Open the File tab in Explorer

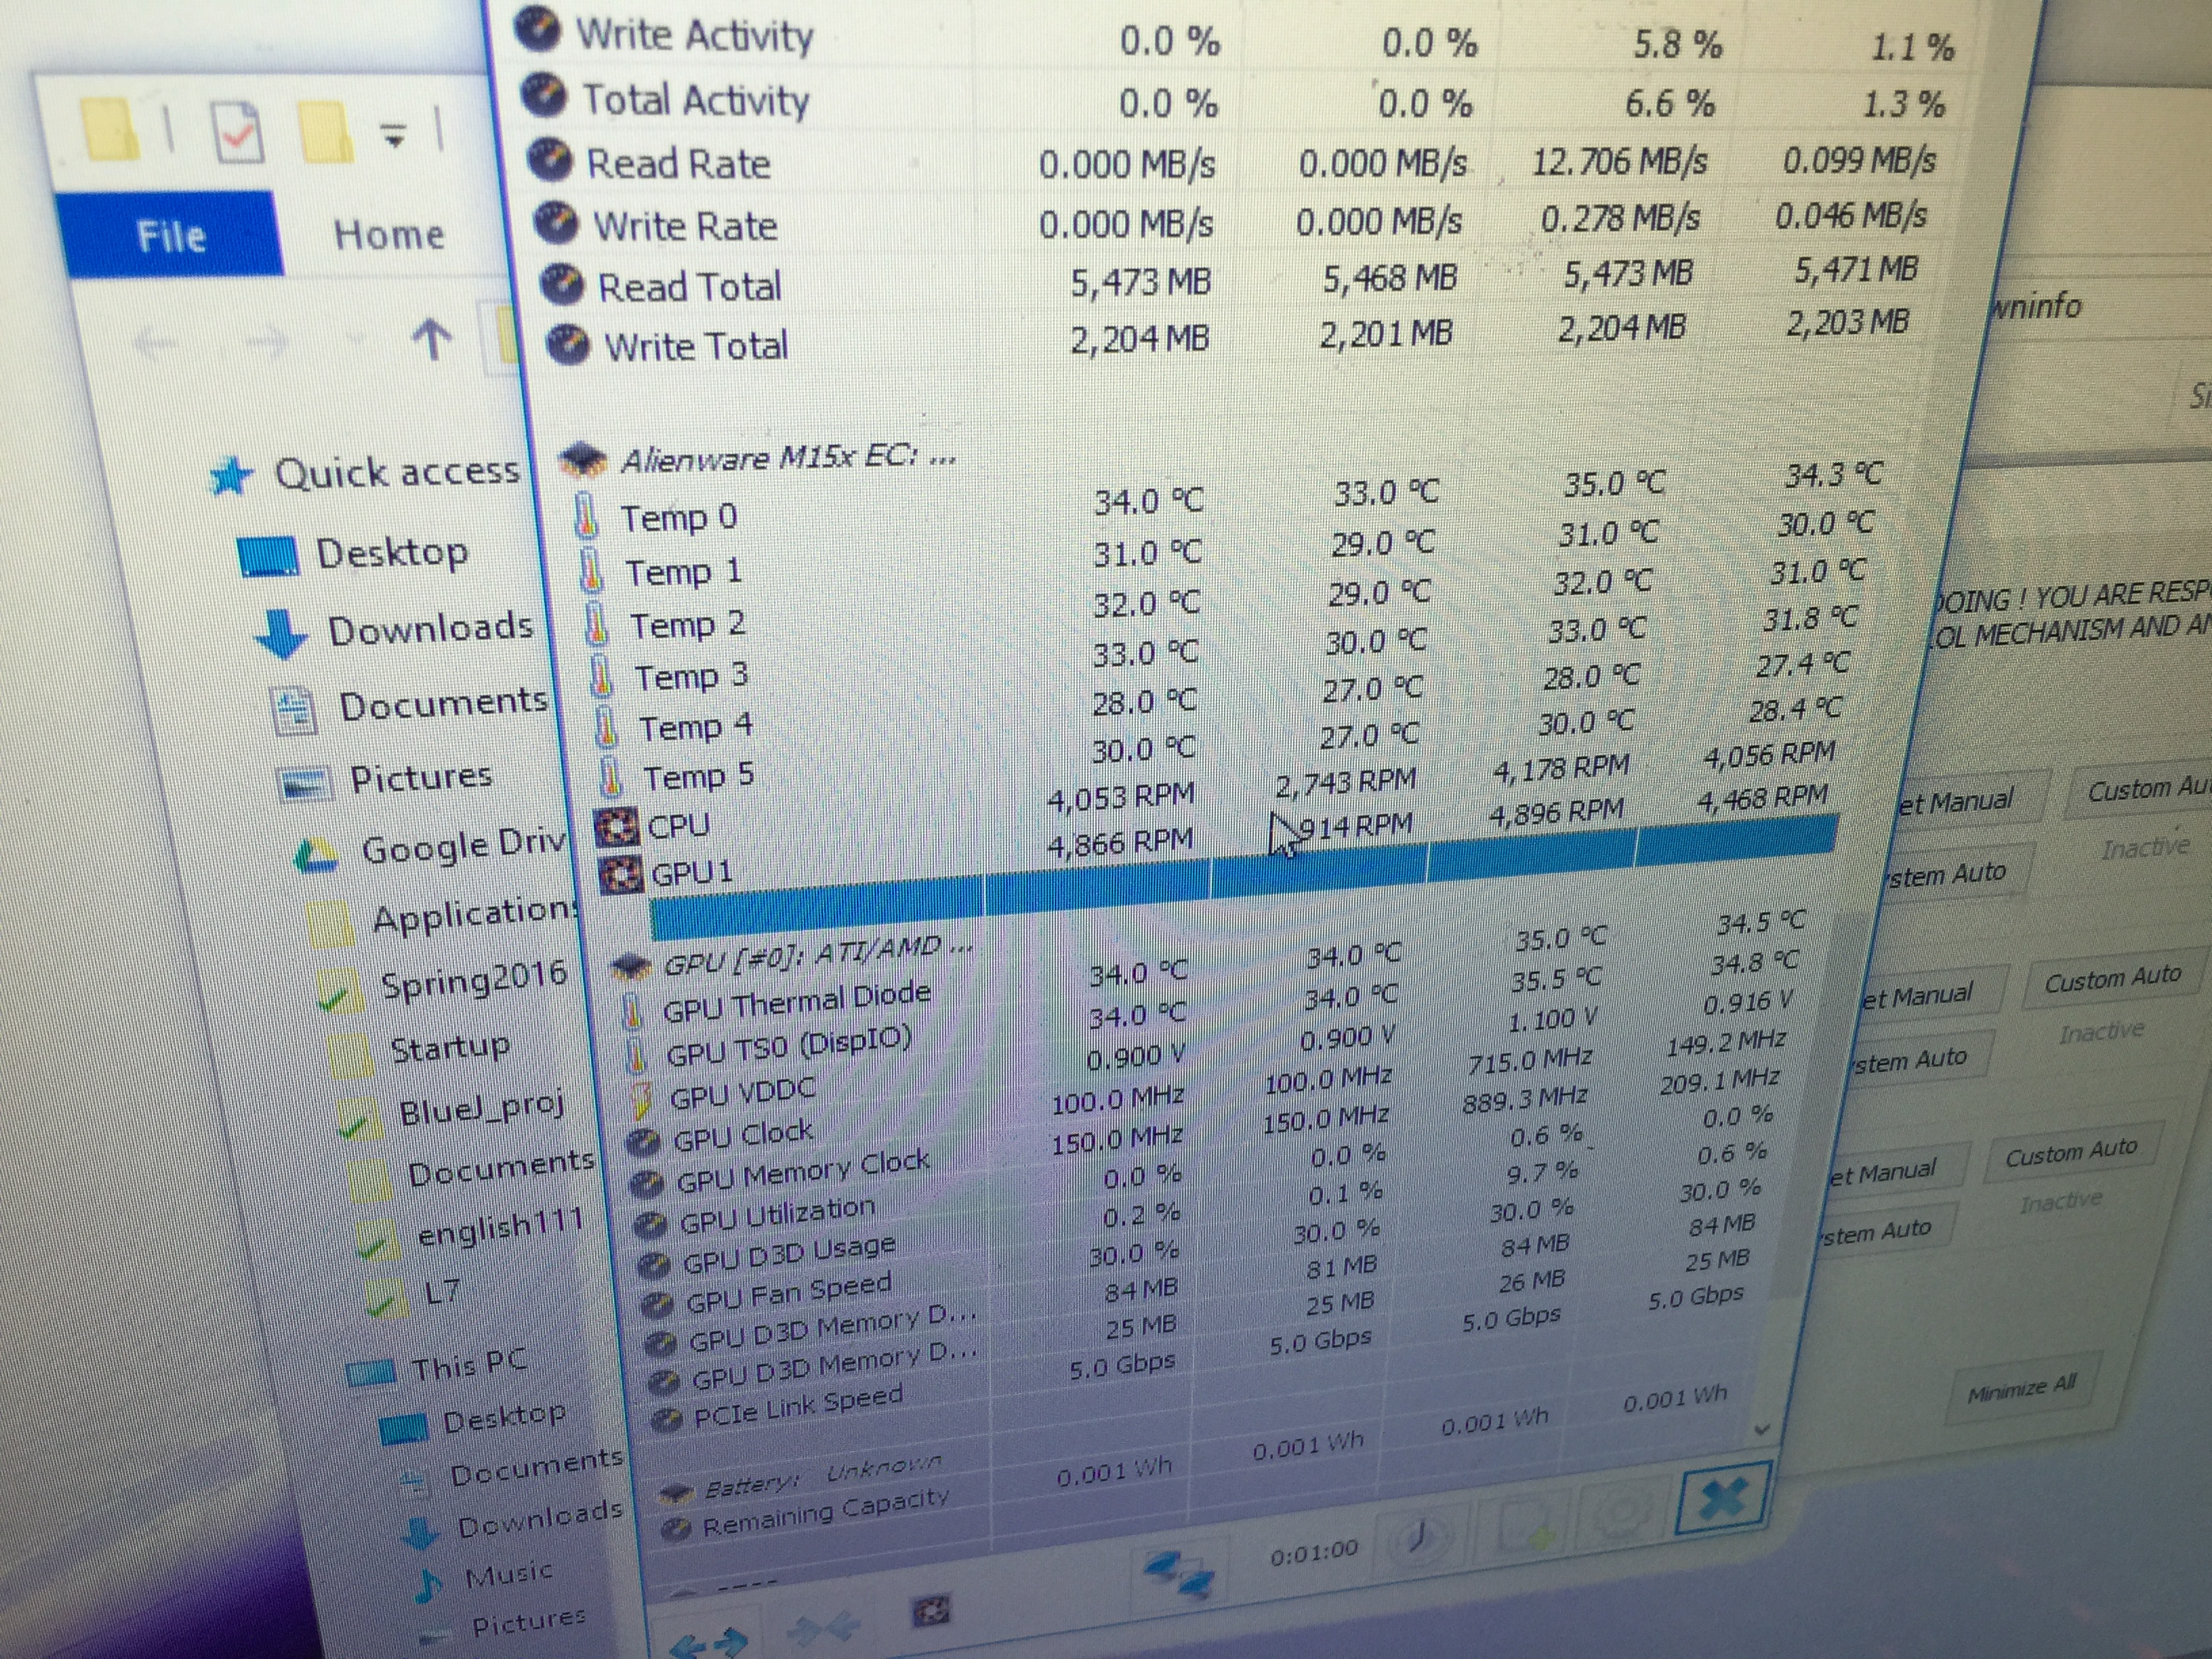click(x=170, y=236)
